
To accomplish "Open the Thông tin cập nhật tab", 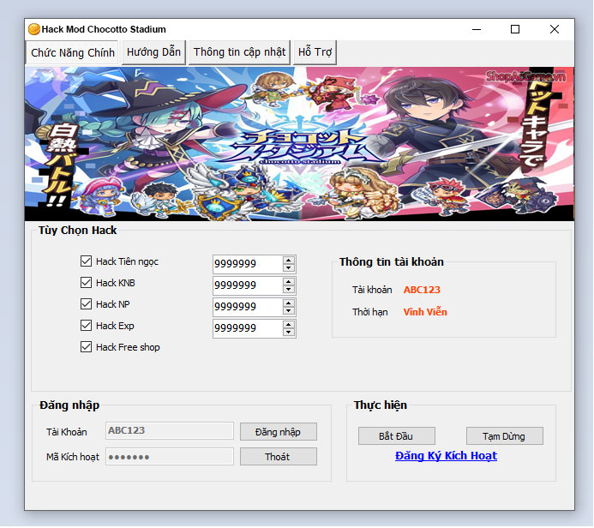I will (239, 52).
